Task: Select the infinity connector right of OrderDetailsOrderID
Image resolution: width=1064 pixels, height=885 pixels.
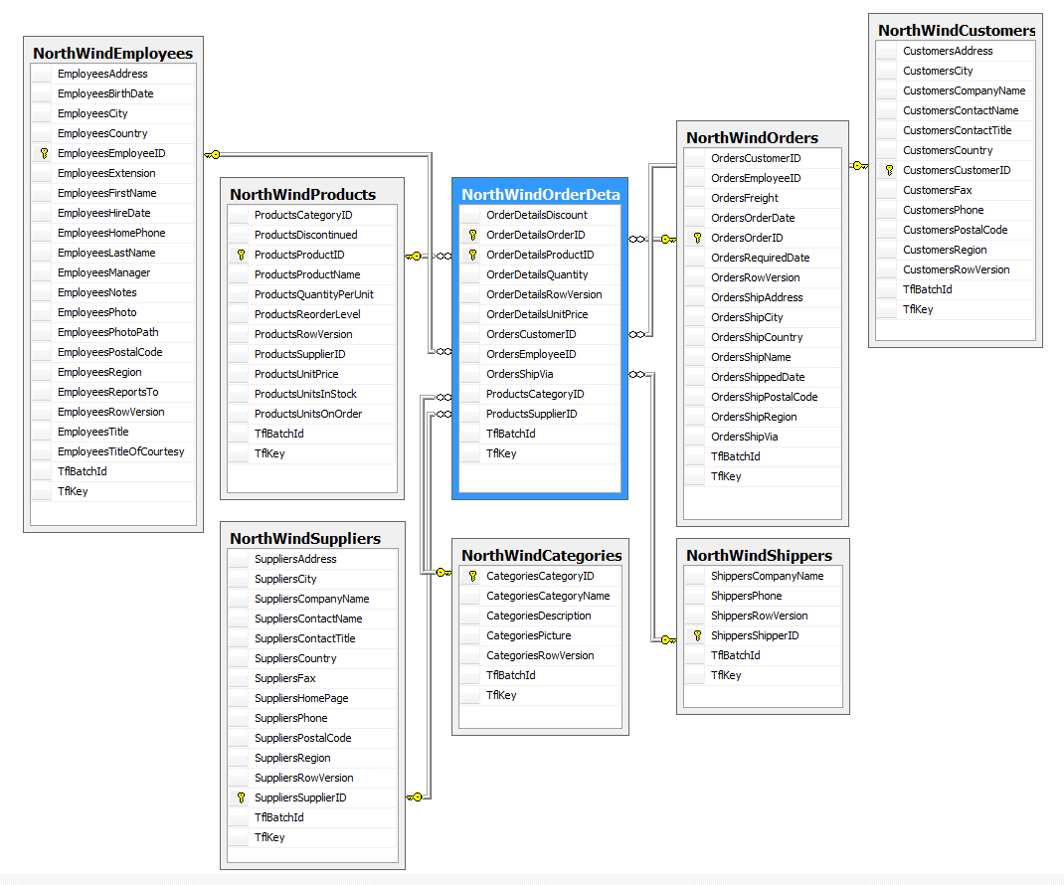Action: point(636,239)
